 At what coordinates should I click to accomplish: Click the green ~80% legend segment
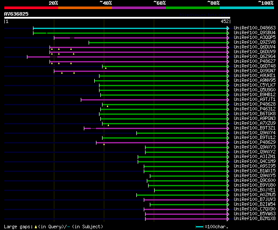[x=193, y=8]
